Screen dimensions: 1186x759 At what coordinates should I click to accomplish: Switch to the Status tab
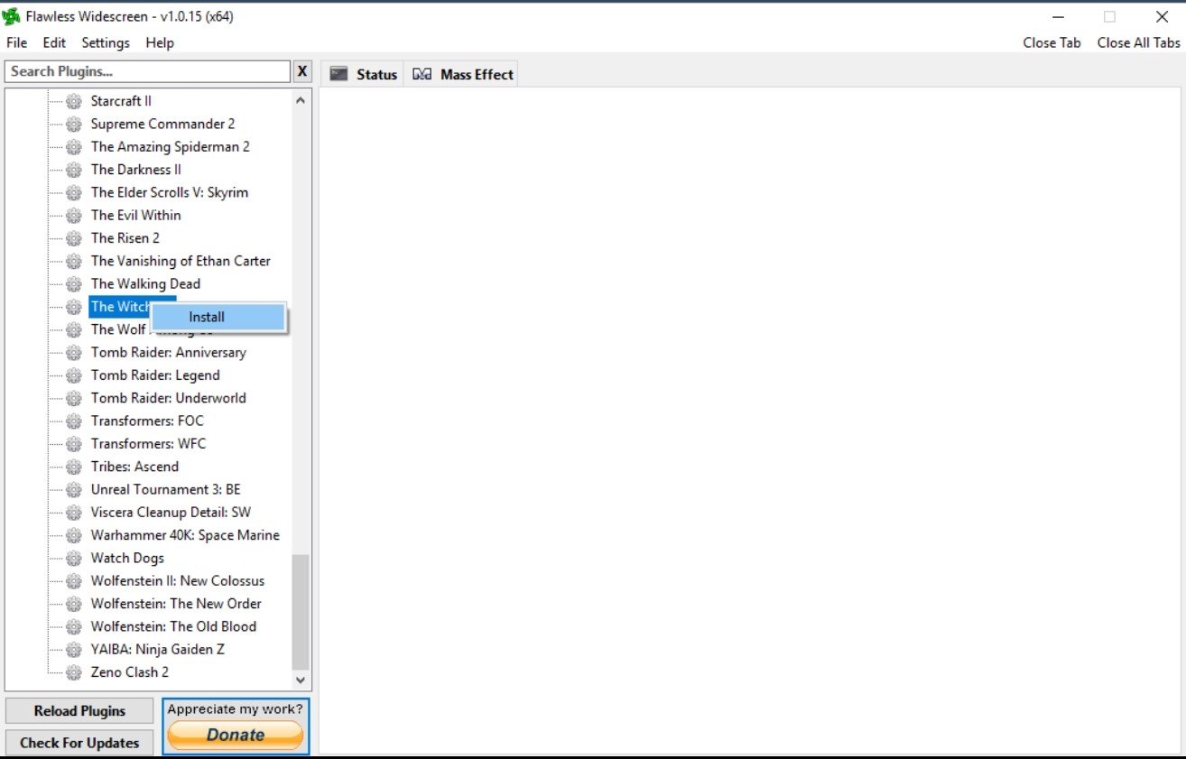(363, 74)
